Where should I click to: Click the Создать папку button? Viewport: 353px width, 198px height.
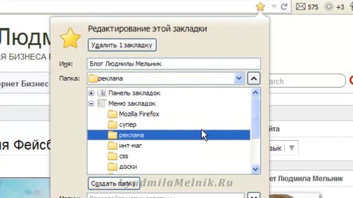tap(114, 184)
